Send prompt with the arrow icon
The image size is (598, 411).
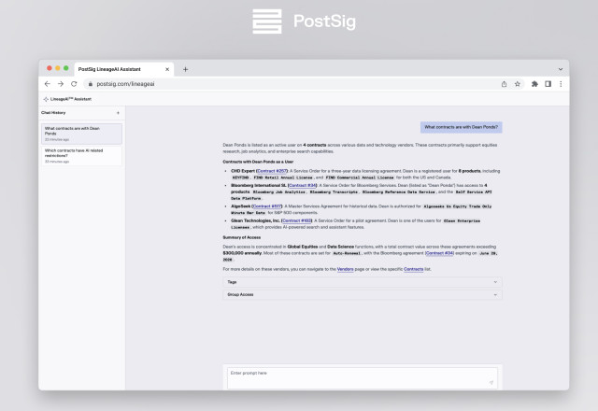click(491, 382)
